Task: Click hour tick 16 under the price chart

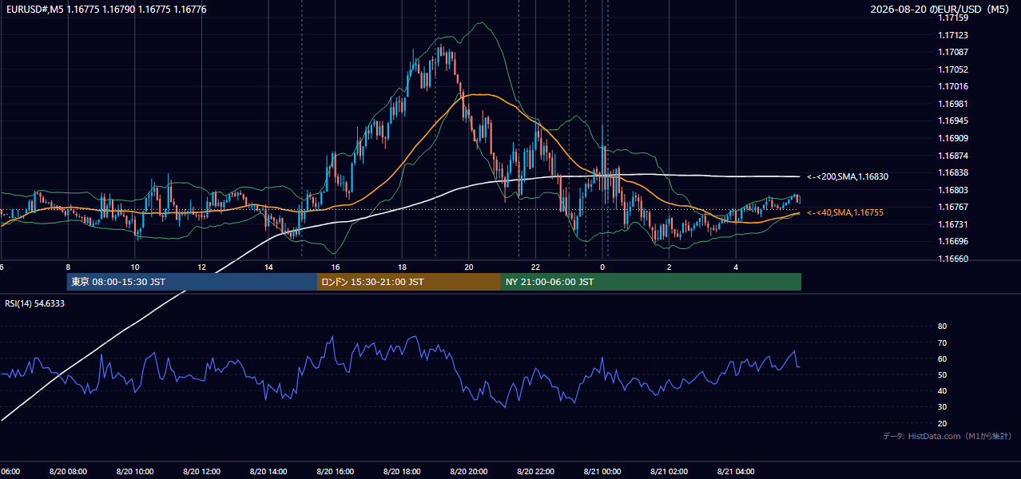Action: (x=336, y=267)
